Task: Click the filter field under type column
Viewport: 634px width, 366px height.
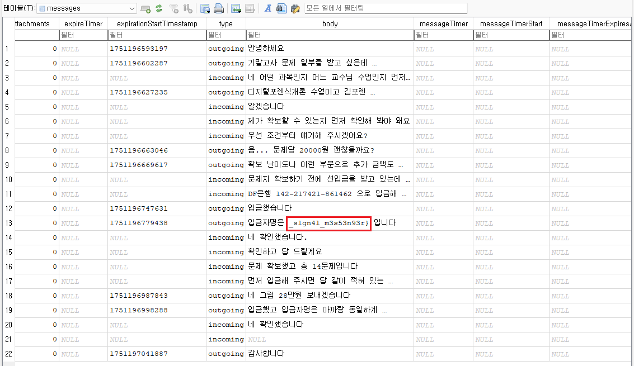Action: (226, 35)
